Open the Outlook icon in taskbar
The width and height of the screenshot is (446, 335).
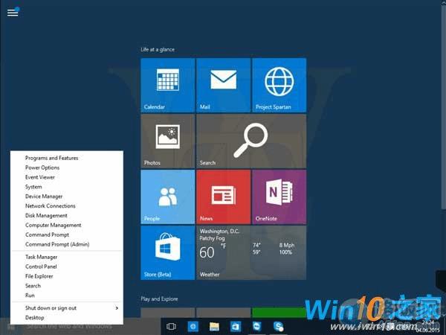tap(236, 327)
